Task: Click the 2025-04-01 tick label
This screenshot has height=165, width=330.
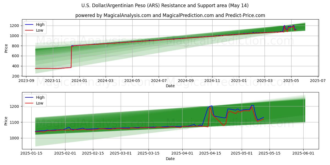Action: coord(182,153)
